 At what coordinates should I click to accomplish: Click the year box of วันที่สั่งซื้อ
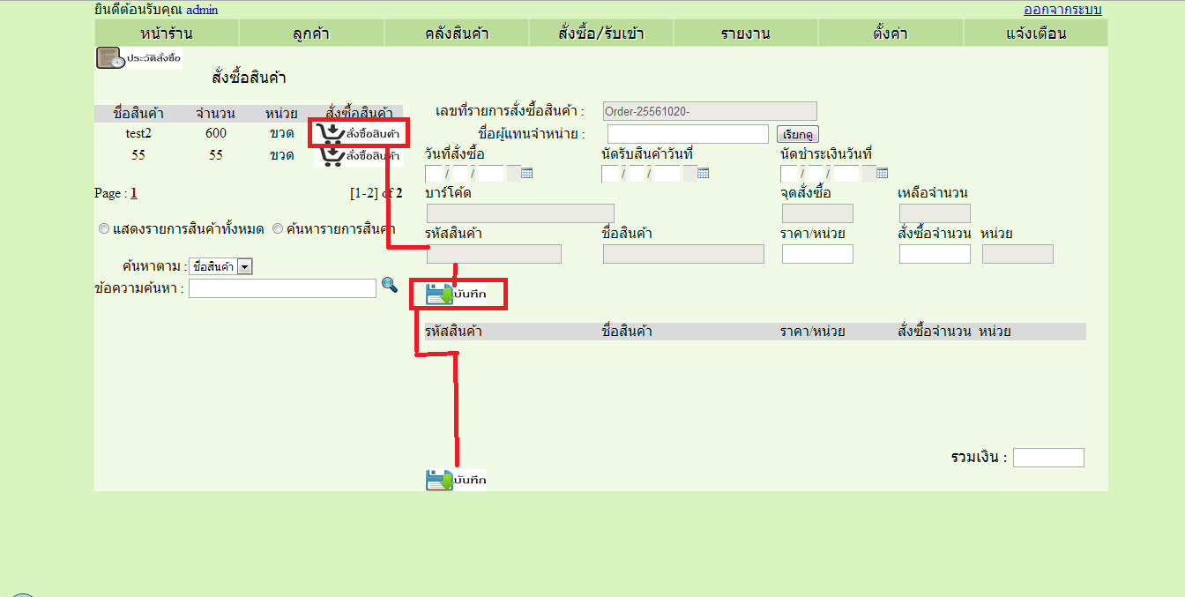(x=490, y=173)
